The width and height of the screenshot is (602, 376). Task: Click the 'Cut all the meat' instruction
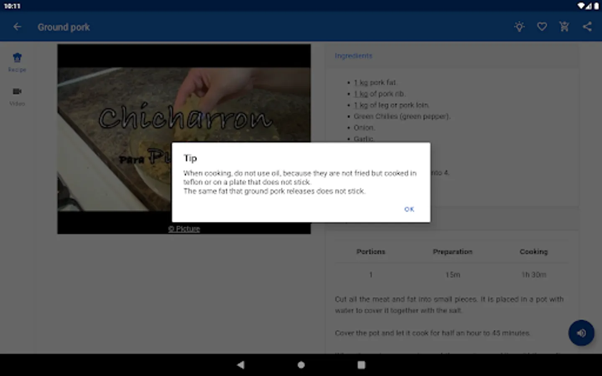[449, 305]
